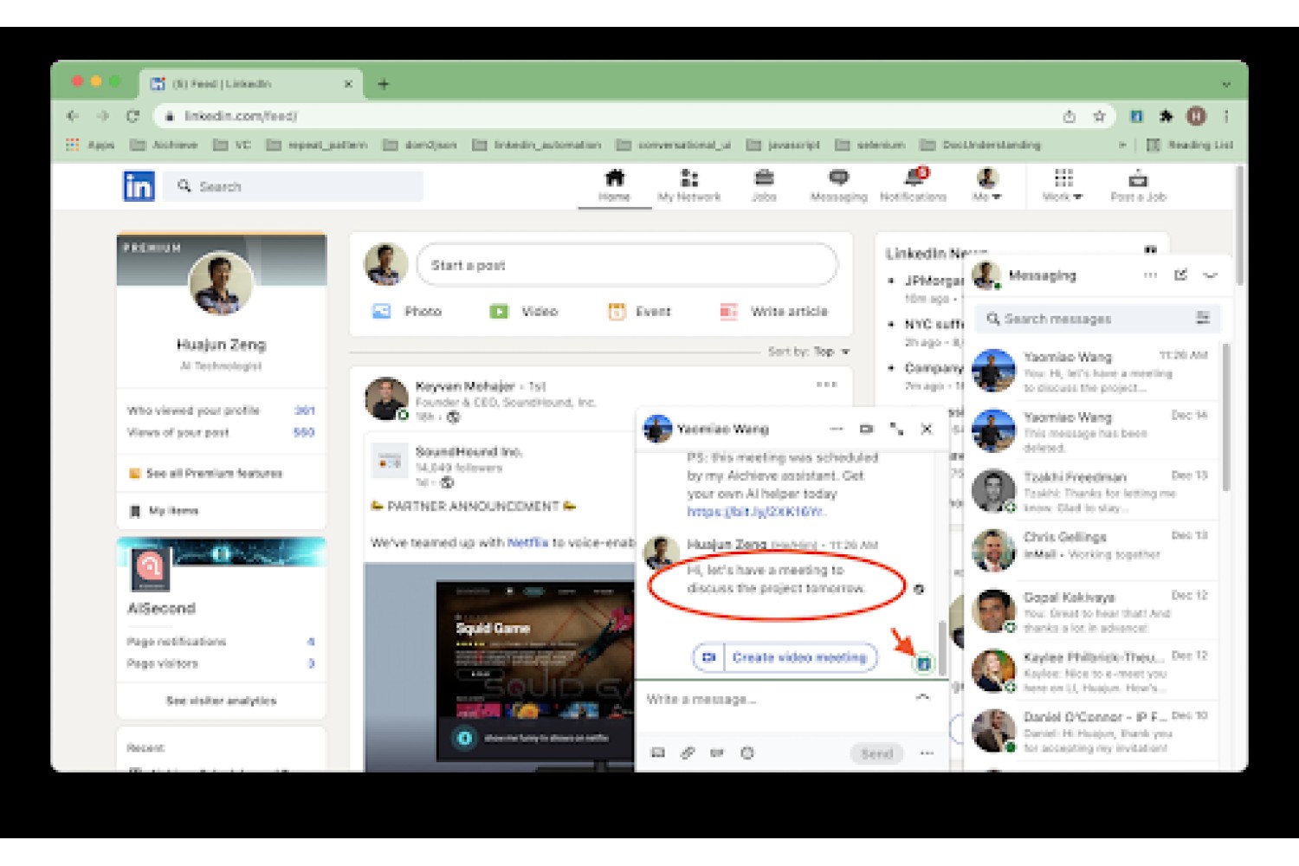Show hidden bookmarks overflow

[x=1122, y=145]
